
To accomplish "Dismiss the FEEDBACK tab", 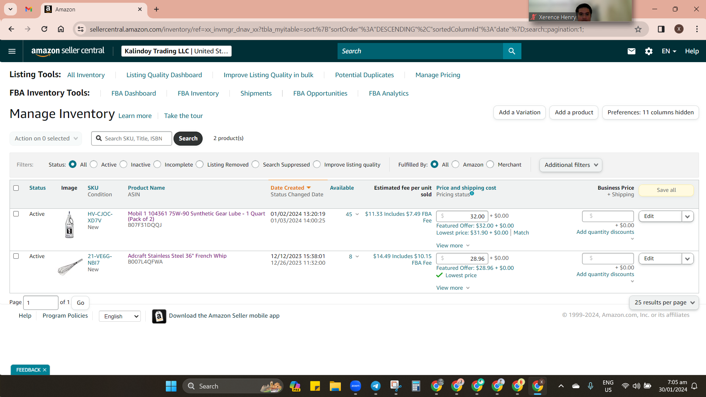I will [44, 370].
